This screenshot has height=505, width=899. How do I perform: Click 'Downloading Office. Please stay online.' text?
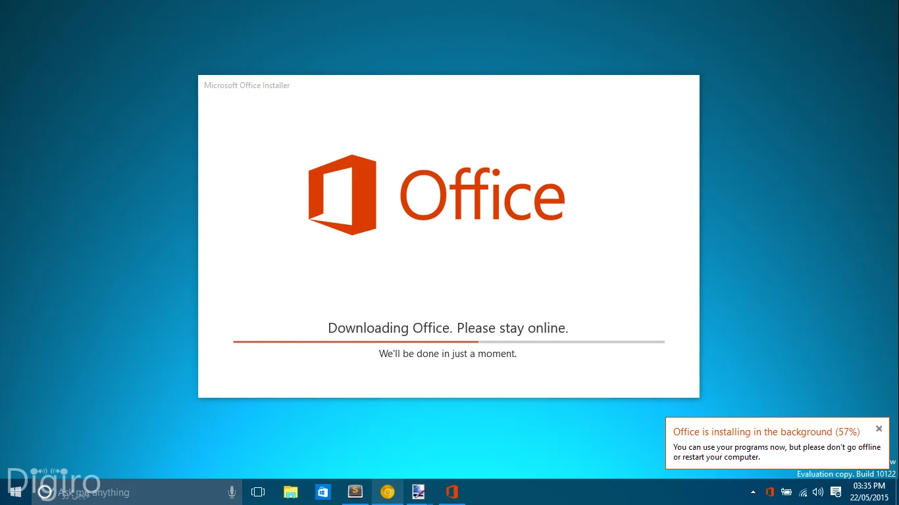tap(448, 328)
